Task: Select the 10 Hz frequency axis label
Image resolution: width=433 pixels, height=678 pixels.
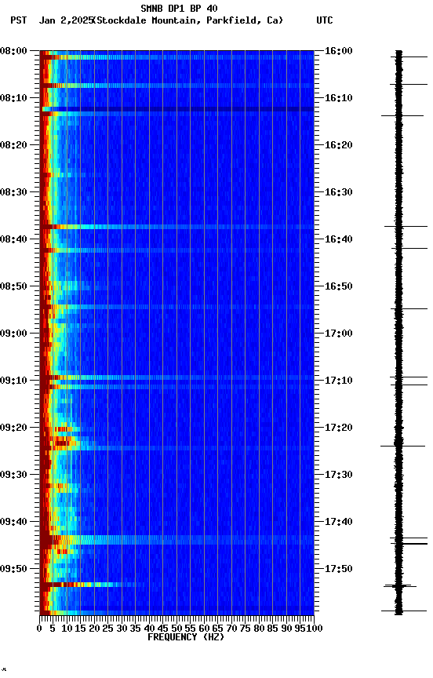Action: pos(67,629)
